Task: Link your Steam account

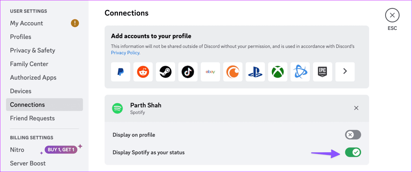Action: 165,72
